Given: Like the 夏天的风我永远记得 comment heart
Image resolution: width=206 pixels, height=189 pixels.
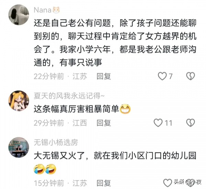Looking at the screenshot, I should tap(158, 123).
